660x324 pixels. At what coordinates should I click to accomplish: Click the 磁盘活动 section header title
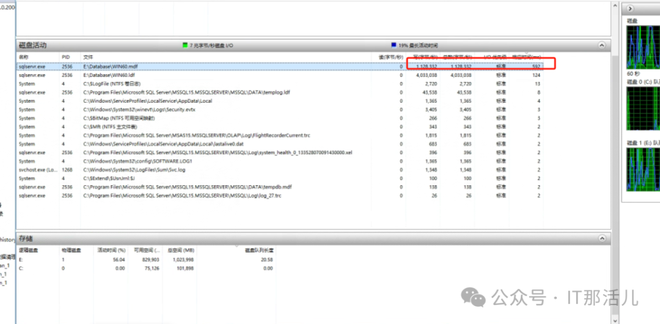tap(32, 45)
